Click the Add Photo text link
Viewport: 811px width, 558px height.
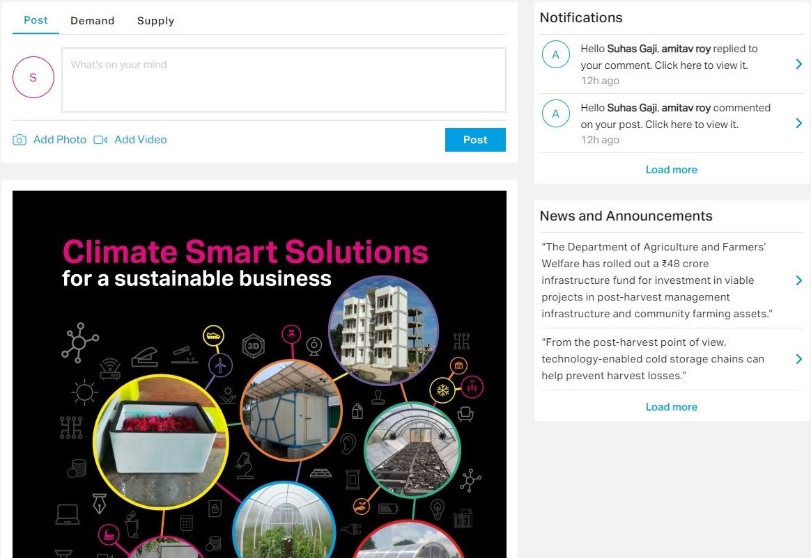tap(59, 139)
